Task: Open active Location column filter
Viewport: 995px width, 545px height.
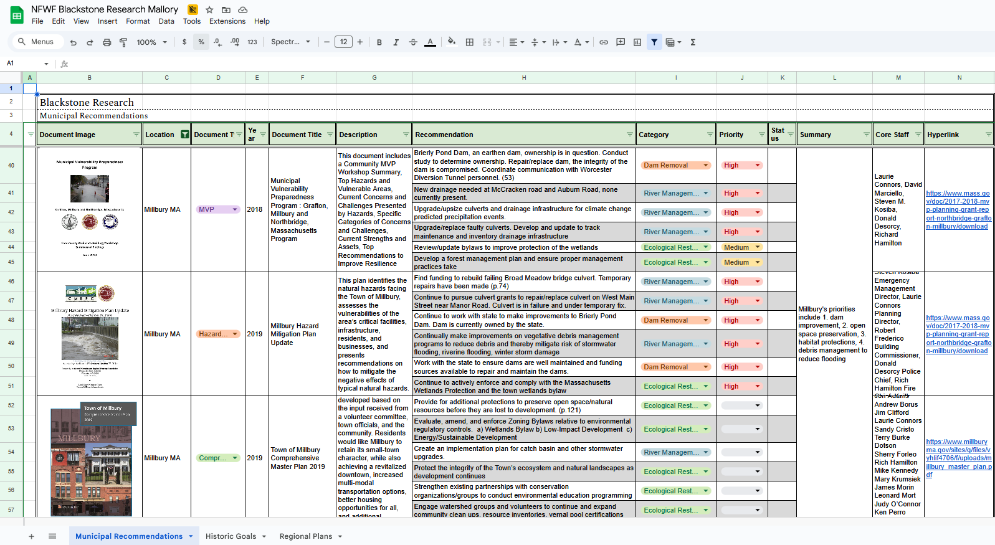Action: coord(185,135)
